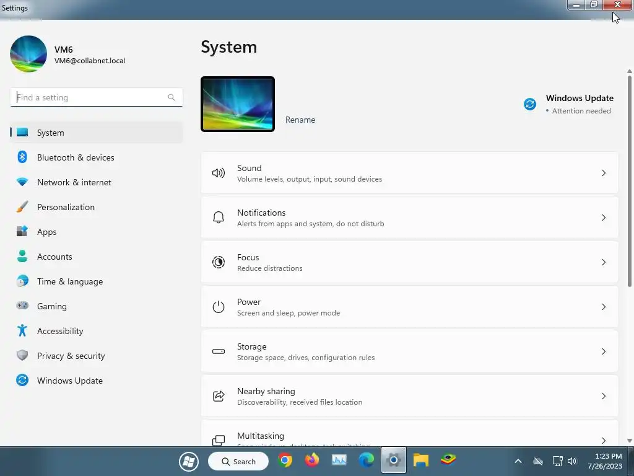Open Sound settings label
The width and height of the screenshot is (634, 476).
point(249,168)
